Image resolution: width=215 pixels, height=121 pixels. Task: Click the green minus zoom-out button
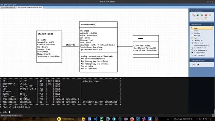202,15
